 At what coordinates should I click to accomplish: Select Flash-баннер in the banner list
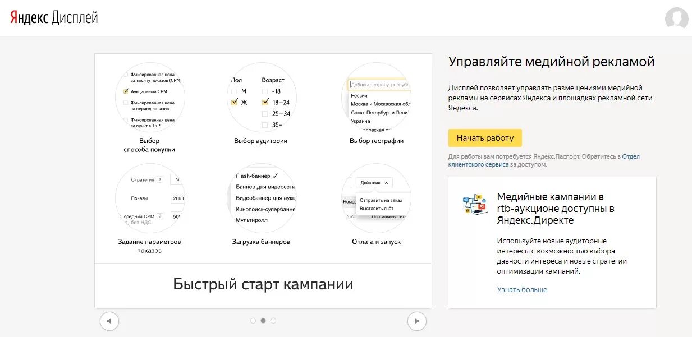coord(254,176)
